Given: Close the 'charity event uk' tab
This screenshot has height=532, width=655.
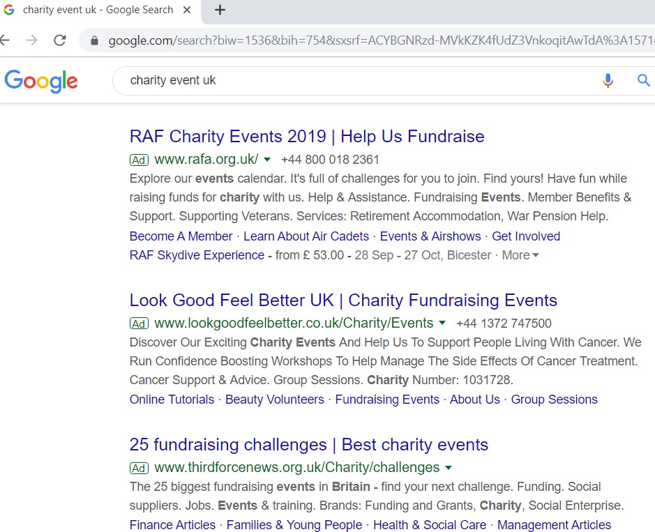Looking at the screenshot, I should (187, 10).
